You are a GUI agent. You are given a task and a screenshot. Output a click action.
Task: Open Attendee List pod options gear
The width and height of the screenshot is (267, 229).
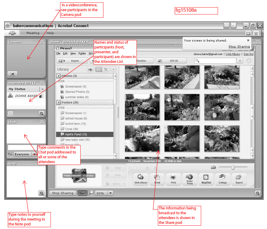tap(41, 113)
